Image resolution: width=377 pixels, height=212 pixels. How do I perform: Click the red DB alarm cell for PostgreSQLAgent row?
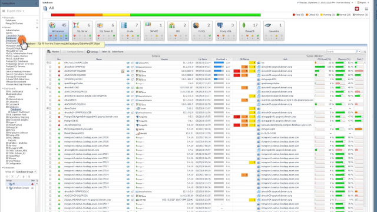click(237, 117)
